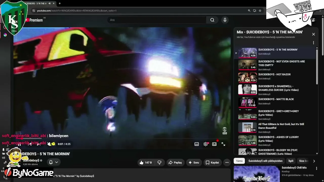This screenshot has height=182, width=324.
Task: Like the video with 147 B likes
Action: click(146, 163)
